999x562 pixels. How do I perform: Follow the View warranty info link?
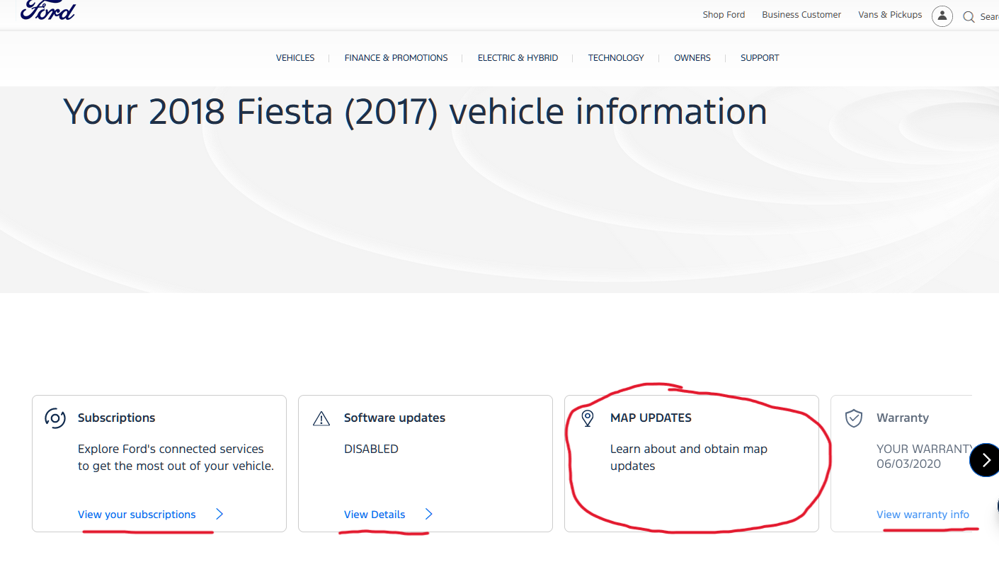click(x=923, y=515)
